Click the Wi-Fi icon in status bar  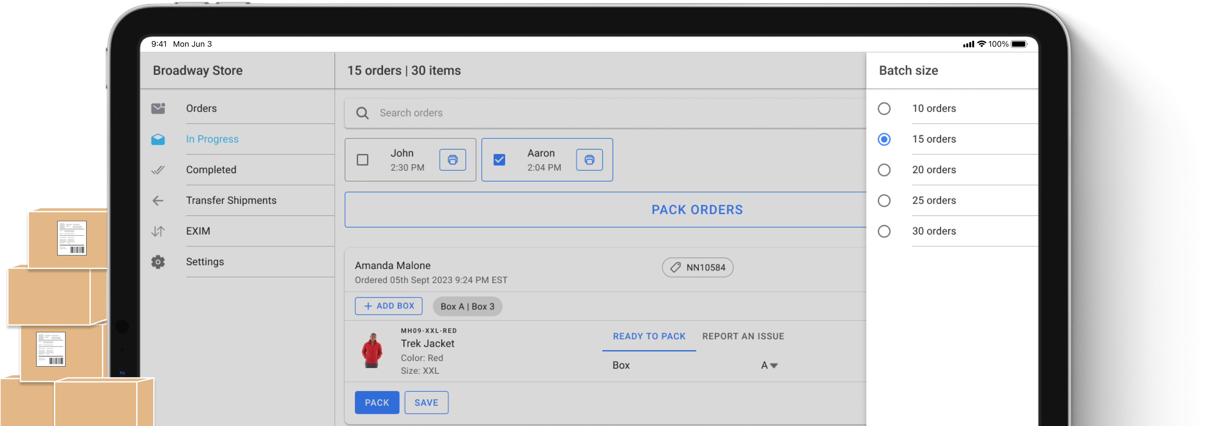tap(981, 44)
